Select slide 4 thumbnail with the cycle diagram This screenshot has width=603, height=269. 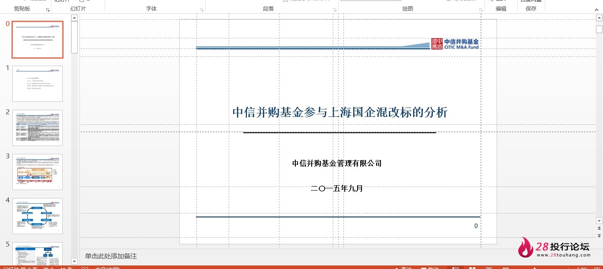tap(38, 216)
